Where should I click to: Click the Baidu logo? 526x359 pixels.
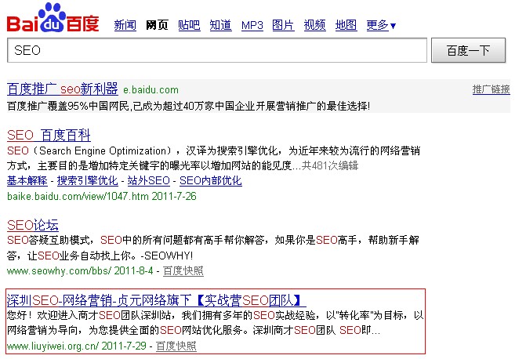pyautogui.click(x=53, y=18)
